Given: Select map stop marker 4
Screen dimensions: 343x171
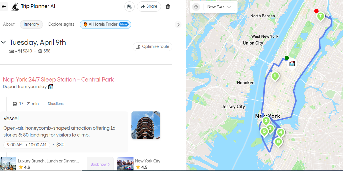Looking at the screenshot, I should coord(281,133).
